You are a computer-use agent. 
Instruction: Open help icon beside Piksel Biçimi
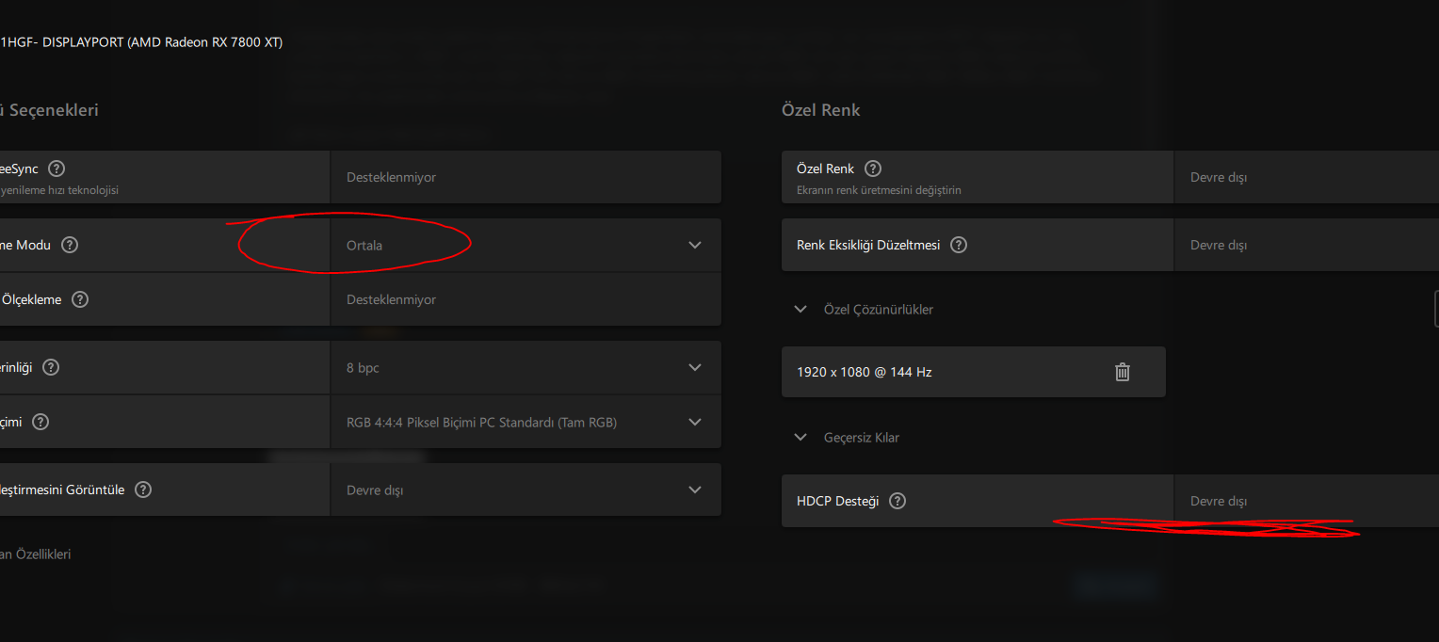40,422
